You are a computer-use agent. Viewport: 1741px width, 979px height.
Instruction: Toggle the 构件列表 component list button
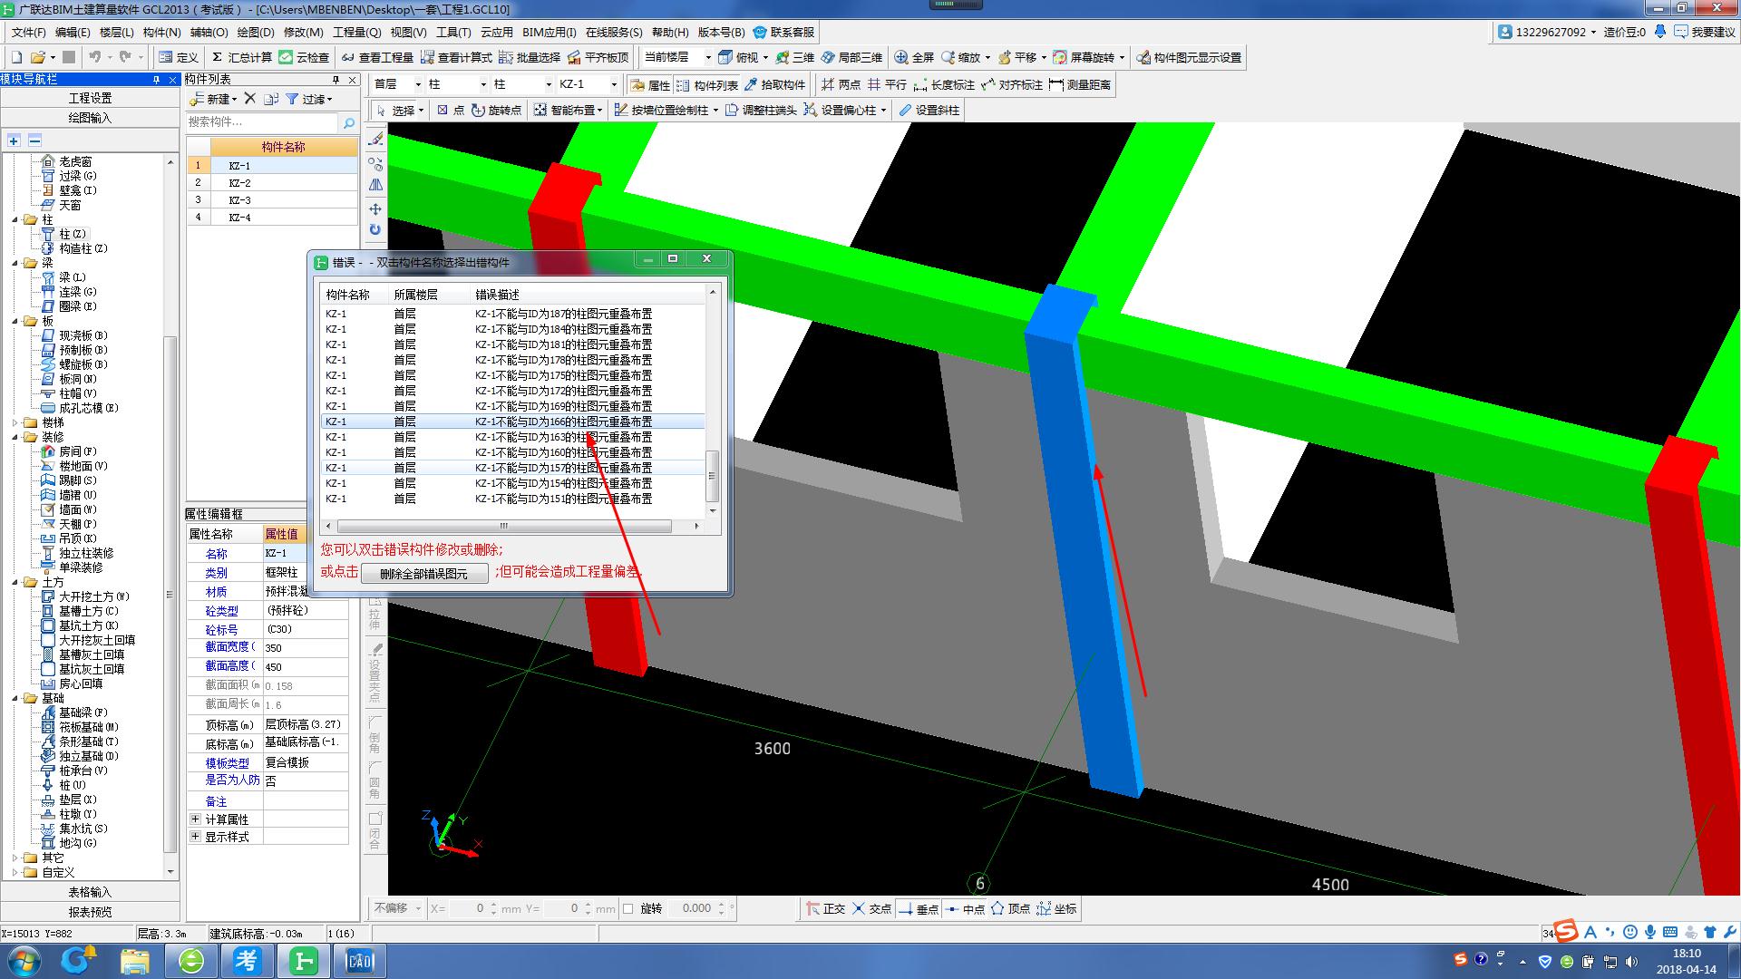pyautogui.click(x=708, y=85)
